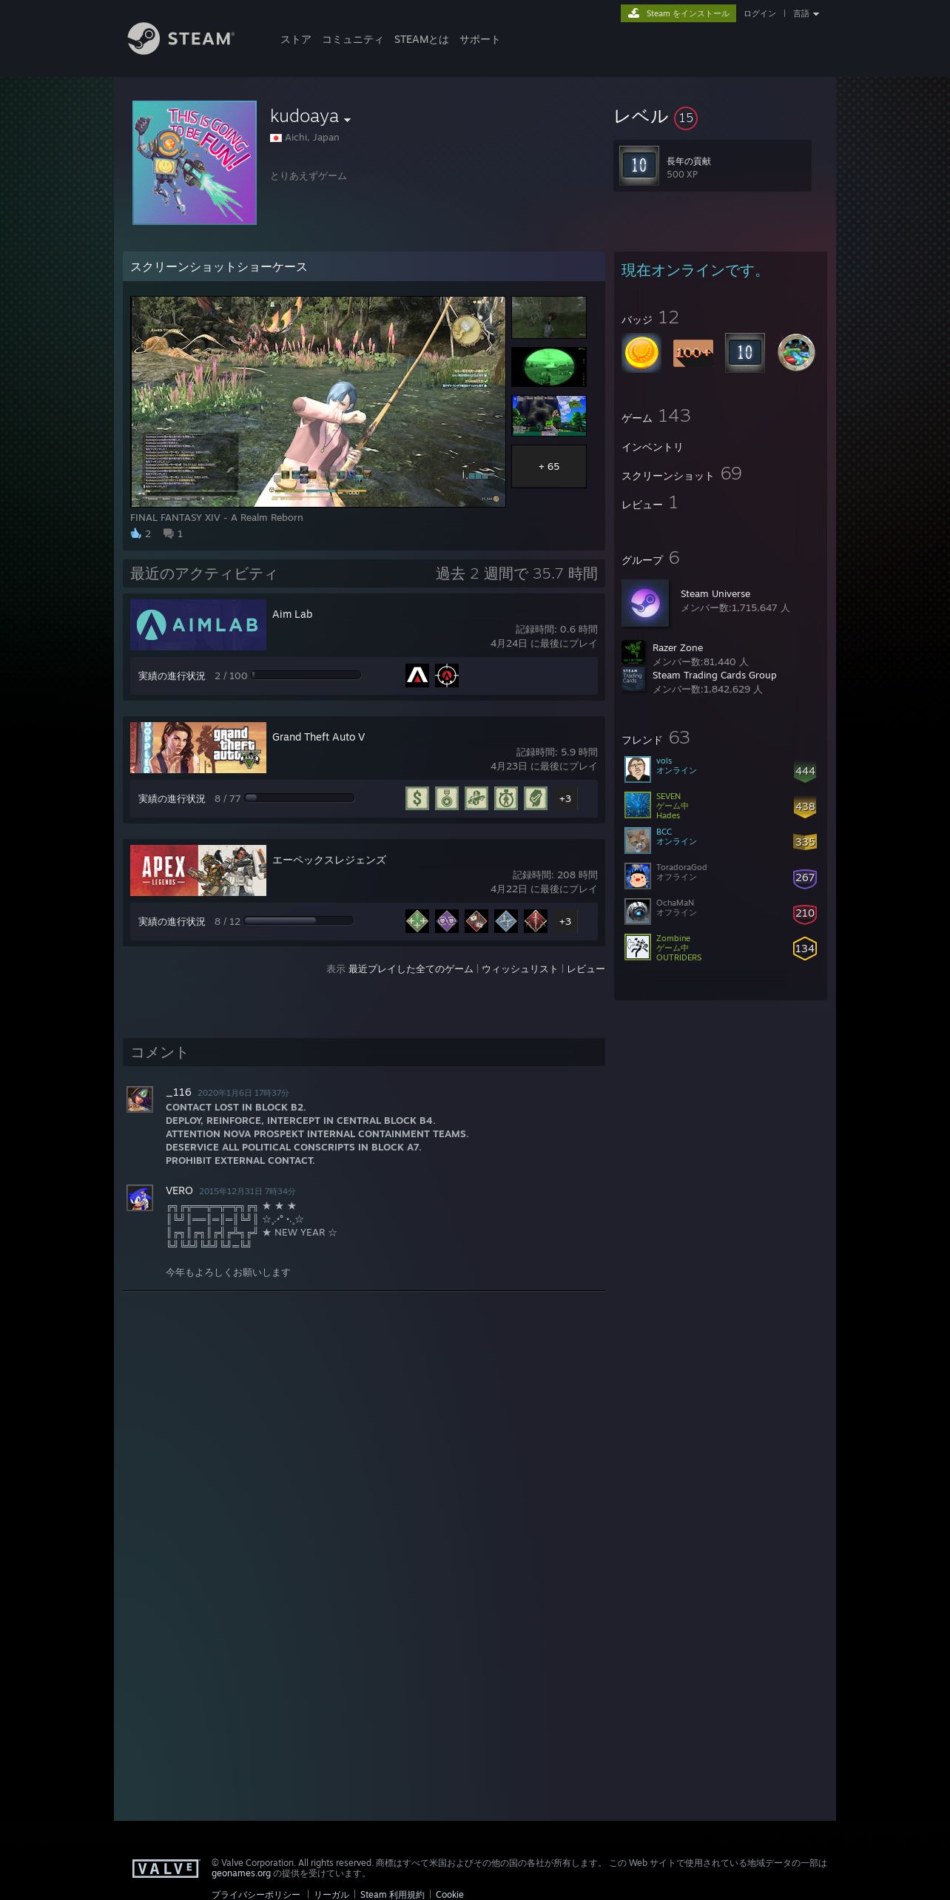Open the コミュニティ menu
Viewport: 950px width, 1900px height.
[352, 39]
